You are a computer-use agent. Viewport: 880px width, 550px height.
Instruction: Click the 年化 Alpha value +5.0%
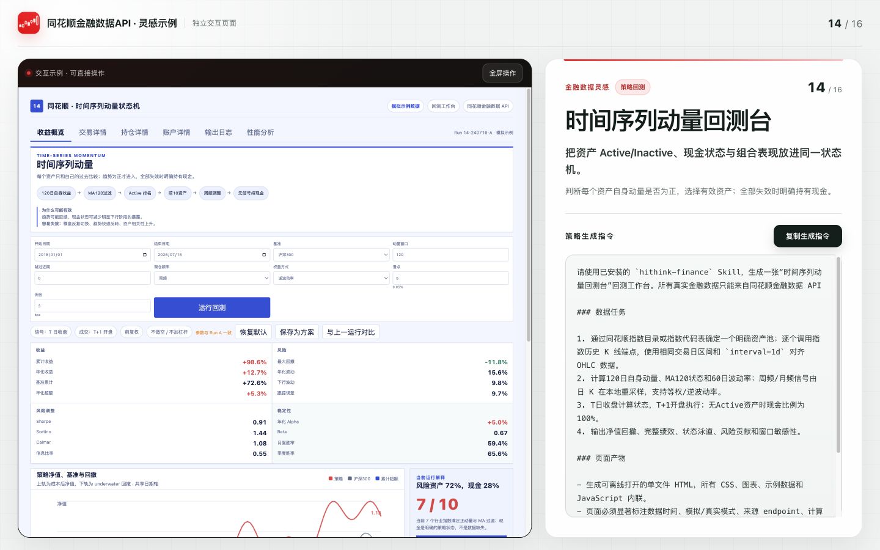497,422
